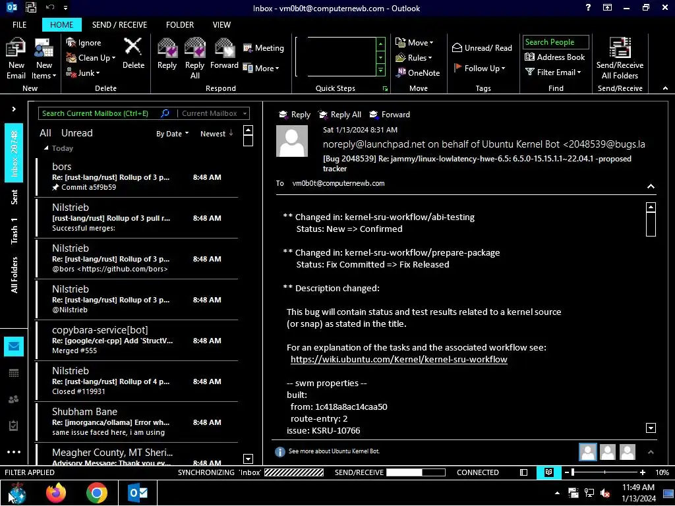Click the Undo icon in title bar

coord(50,7)
